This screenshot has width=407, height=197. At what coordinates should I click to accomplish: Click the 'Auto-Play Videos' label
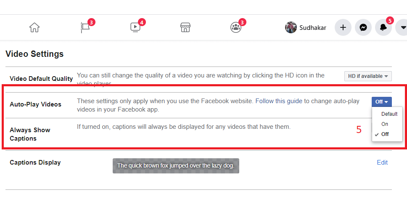(x=36, y=104)
